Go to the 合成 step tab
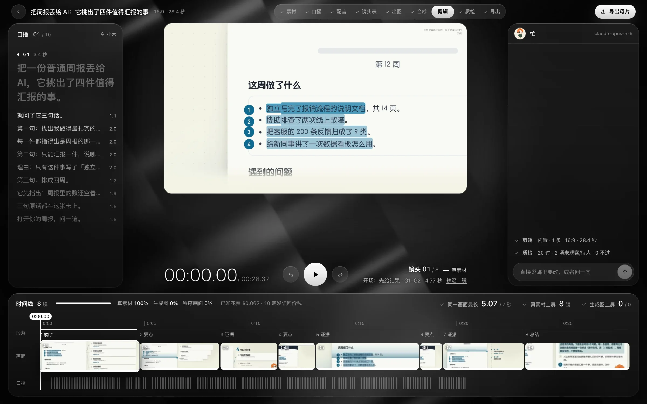Screen dimensions: 647x404 pos(419,12)
